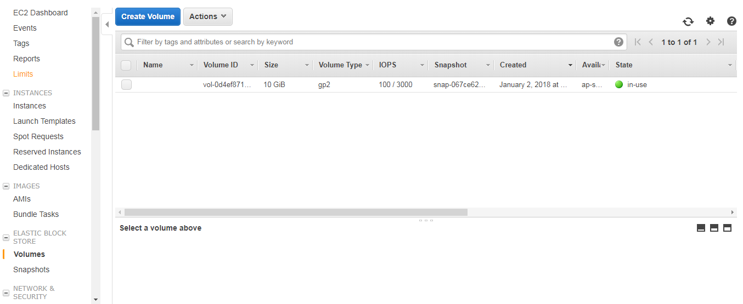Collapse the sidebar with the arrow handle
The height and width of the screenshot is (304, 743).
107,25
